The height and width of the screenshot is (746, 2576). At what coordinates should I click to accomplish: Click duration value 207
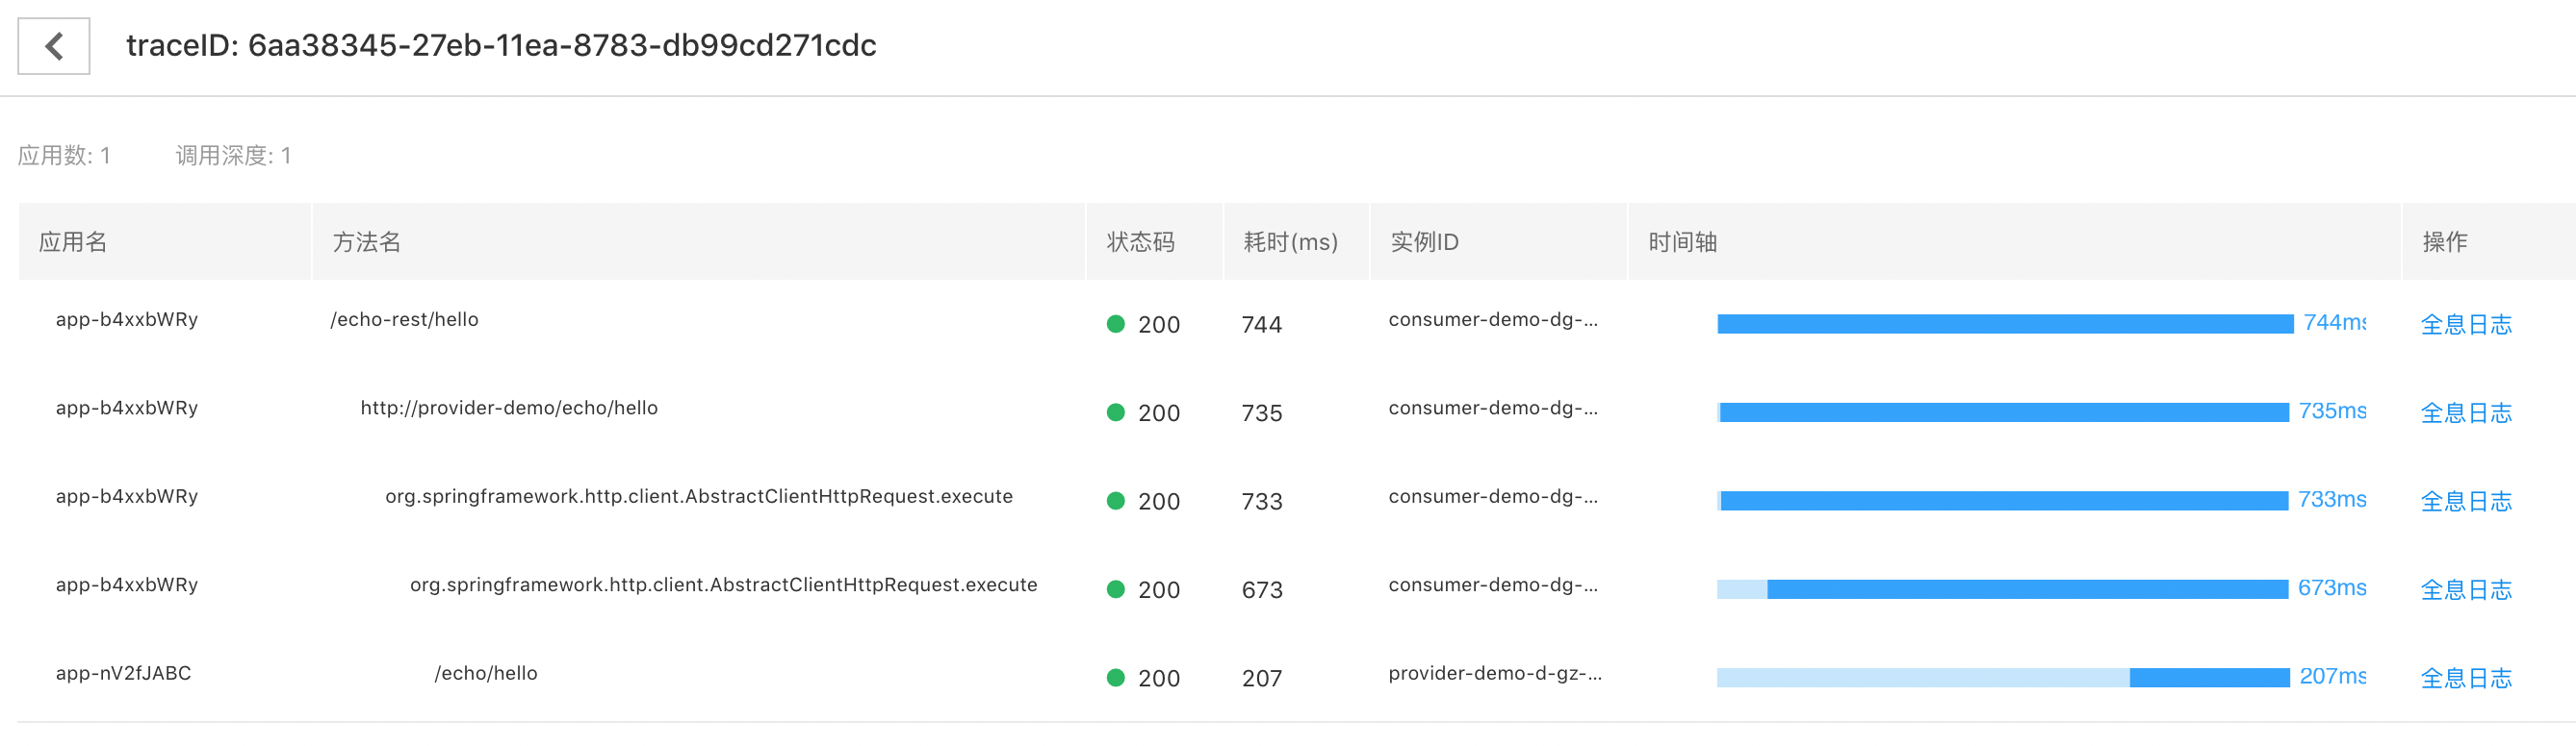click(x=1262, y=679)
